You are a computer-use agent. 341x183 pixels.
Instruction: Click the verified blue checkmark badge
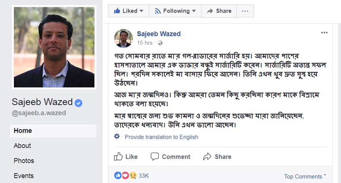point(79,103)
